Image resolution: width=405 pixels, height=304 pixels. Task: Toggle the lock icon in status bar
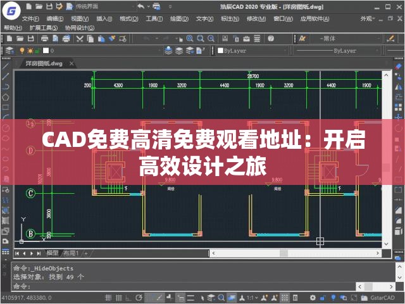[323, 298]
